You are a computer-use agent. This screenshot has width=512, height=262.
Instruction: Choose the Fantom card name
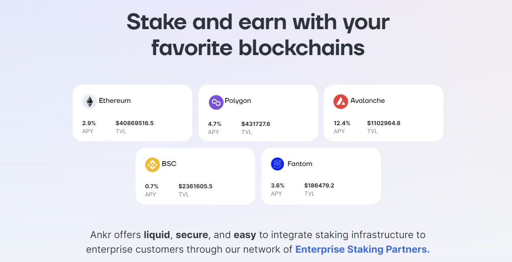(300, 164)
